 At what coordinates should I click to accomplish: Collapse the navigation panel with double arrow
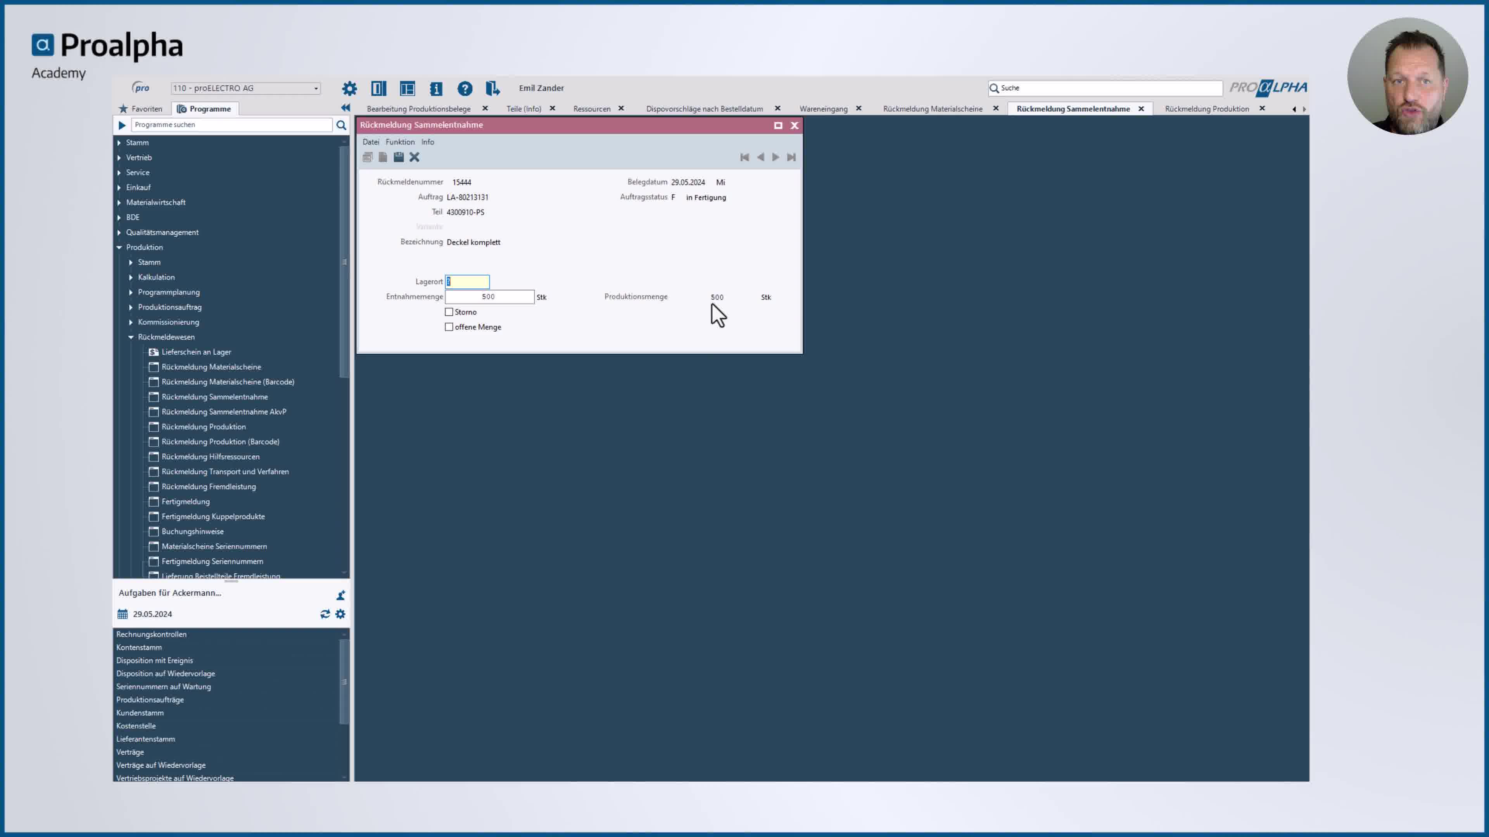pyautogui.click(x=345, y=107)
